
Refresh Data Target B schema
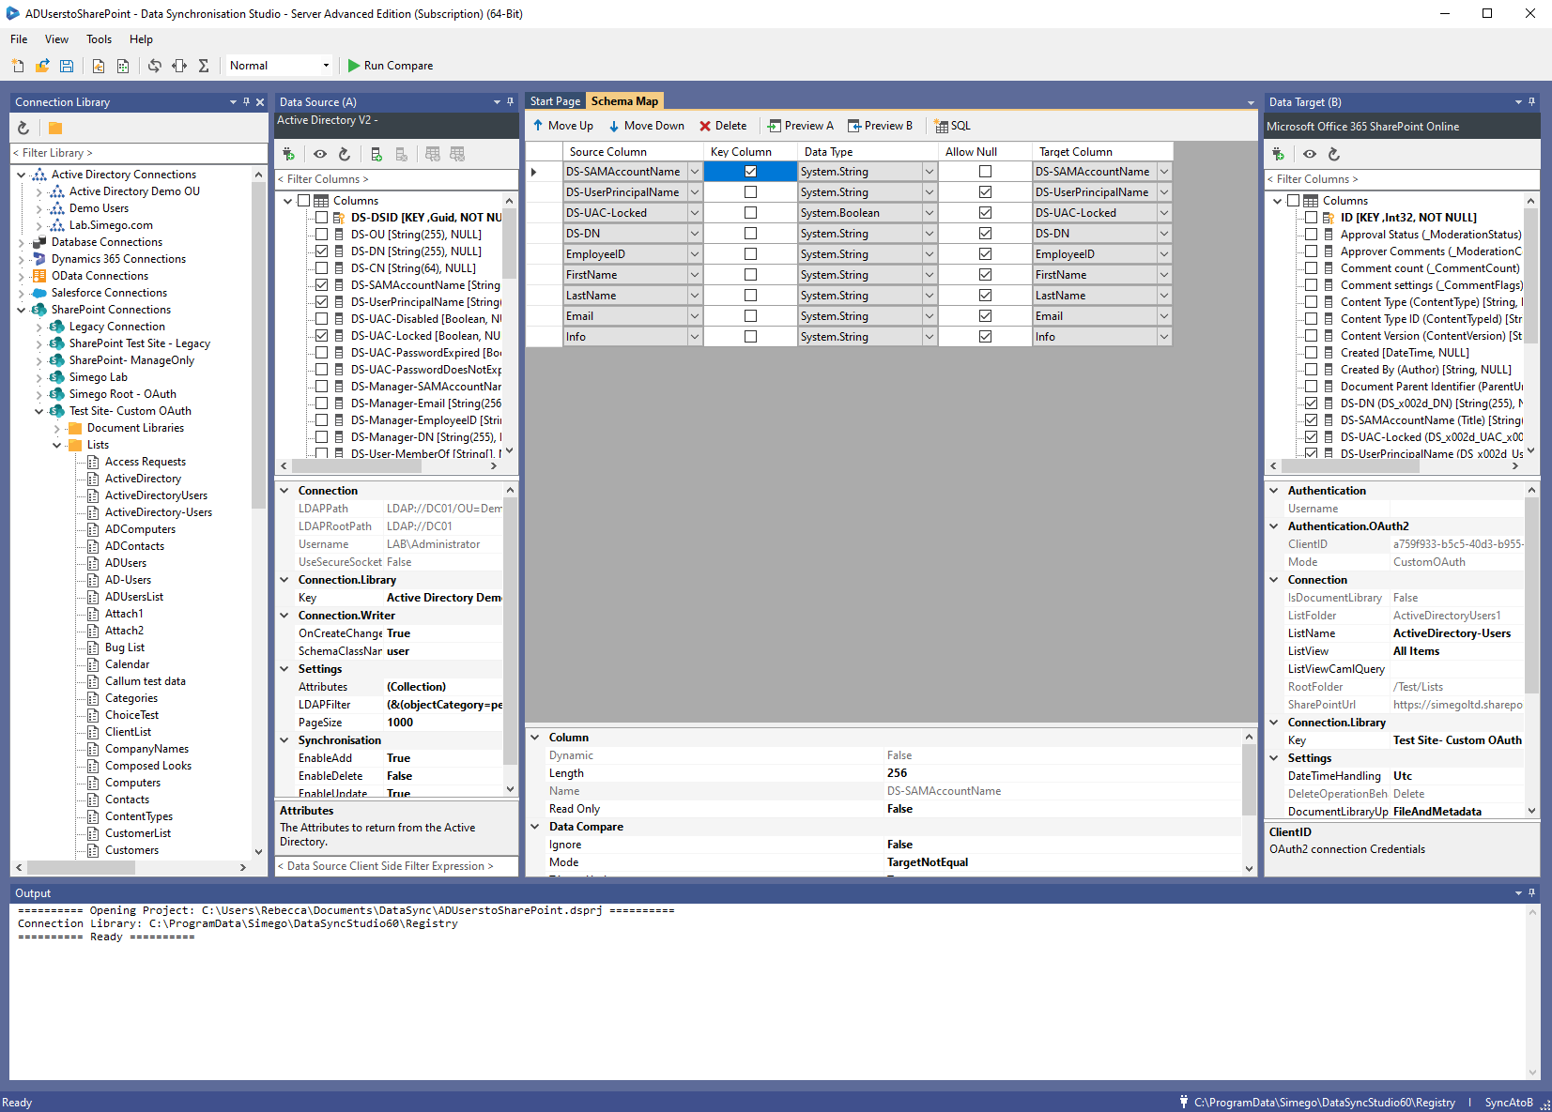(x=1334, y=154)
